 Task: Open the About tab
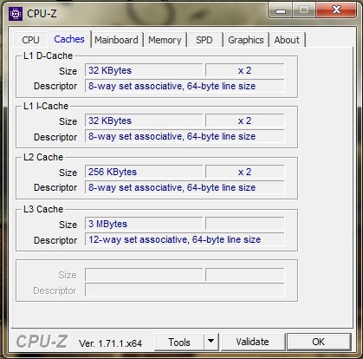(x=287, y=40)
